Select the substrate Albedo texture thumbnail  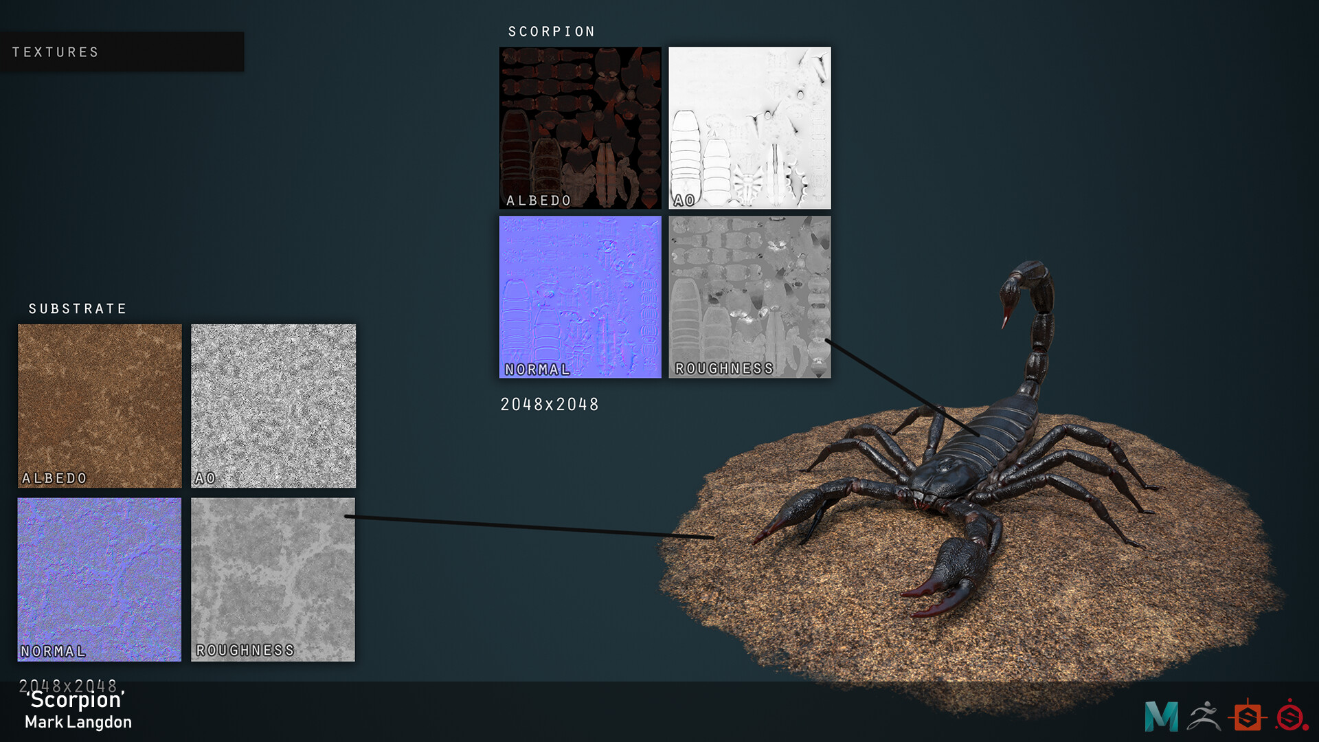100,406
